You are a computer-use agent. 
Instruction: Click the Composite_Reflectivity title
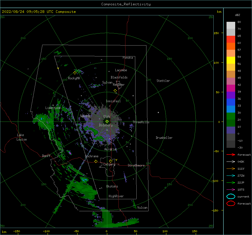(126, 4)
